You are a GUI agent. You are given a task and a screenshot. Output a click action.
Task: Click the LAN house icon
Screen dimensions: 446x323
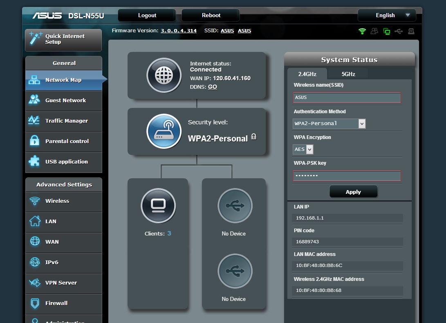tap(35, 221)
